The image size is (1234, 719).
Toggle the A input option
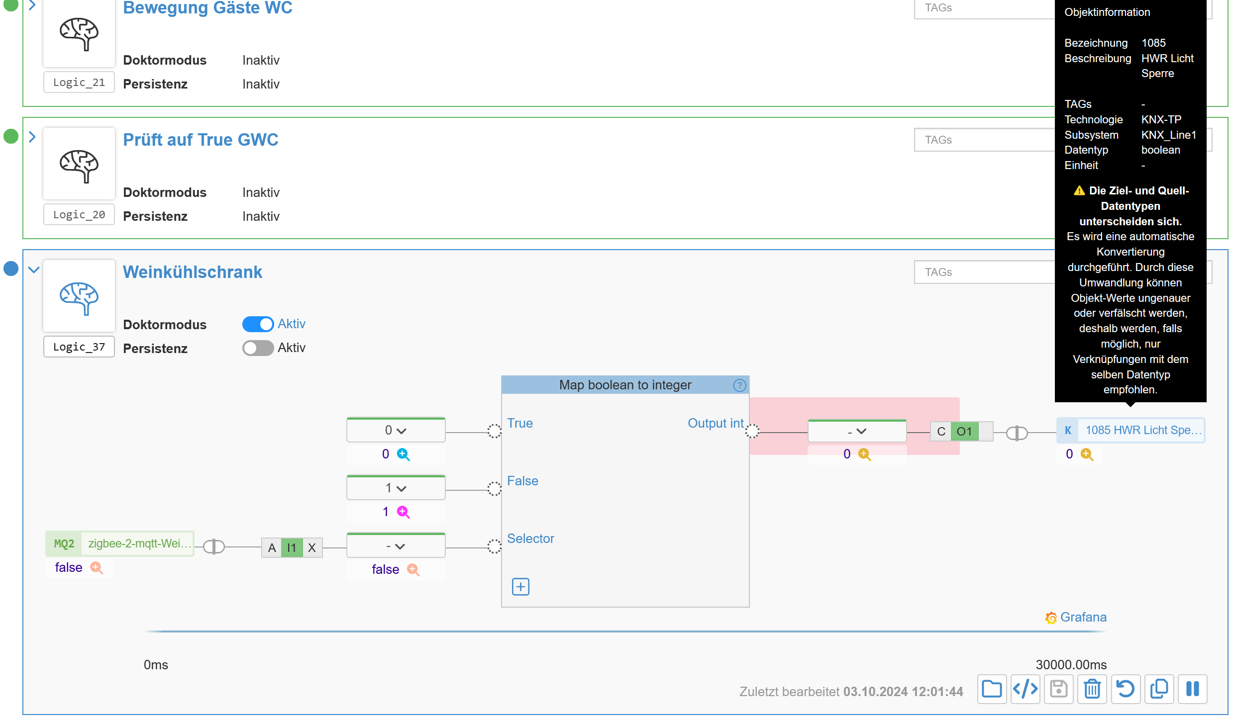(x=272, y=547)
